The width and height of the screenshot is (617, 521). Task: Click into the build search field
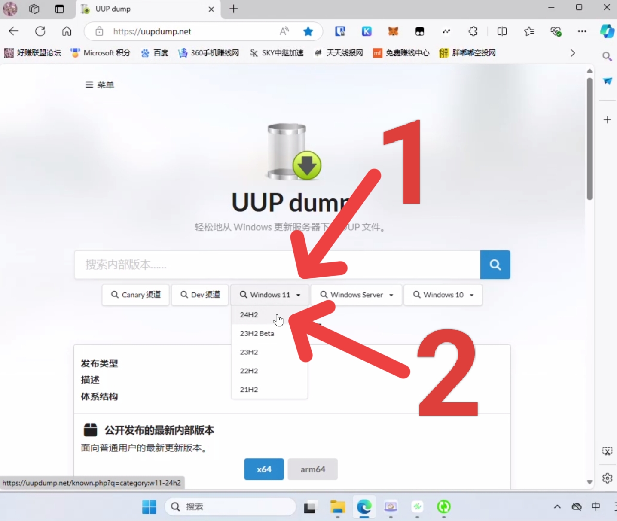click(277, 265)
